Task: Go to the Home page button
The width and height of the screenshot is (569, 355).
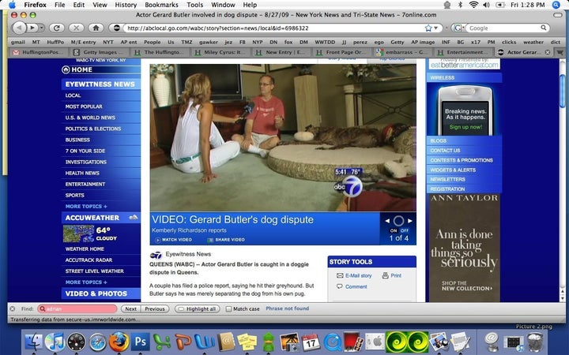Action: [x=96, y=28]
